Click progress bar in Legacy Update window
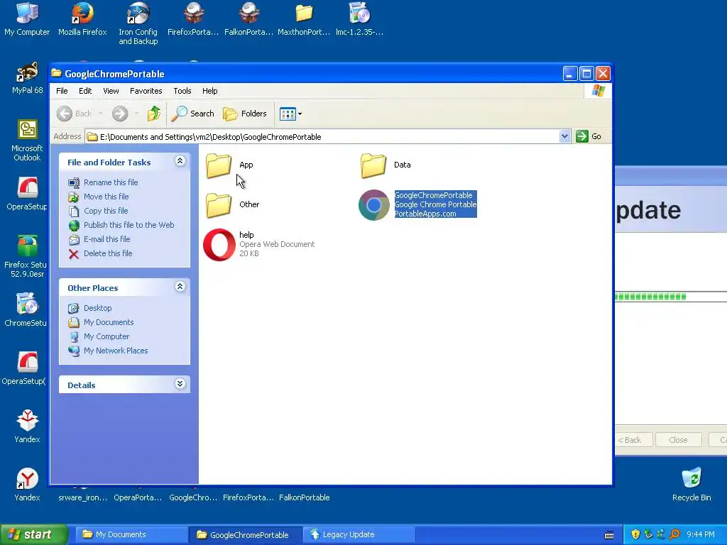This screenshot has height=545, width=727. [671, 297]
